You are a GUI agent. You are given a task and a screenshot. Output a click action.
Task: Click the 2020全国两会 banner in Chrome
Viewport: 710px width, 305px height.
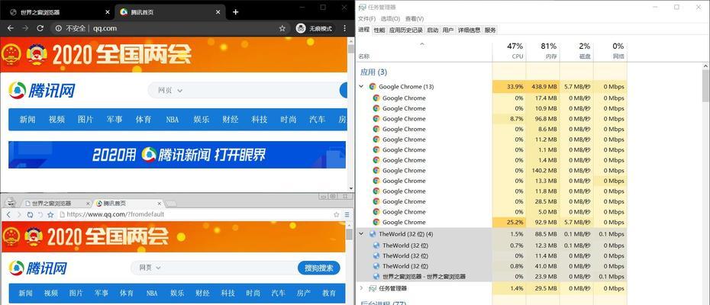coord(173,55)
